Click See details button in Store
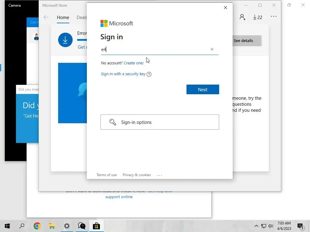The width and height of the screenshot is (310, 232). 247,41
